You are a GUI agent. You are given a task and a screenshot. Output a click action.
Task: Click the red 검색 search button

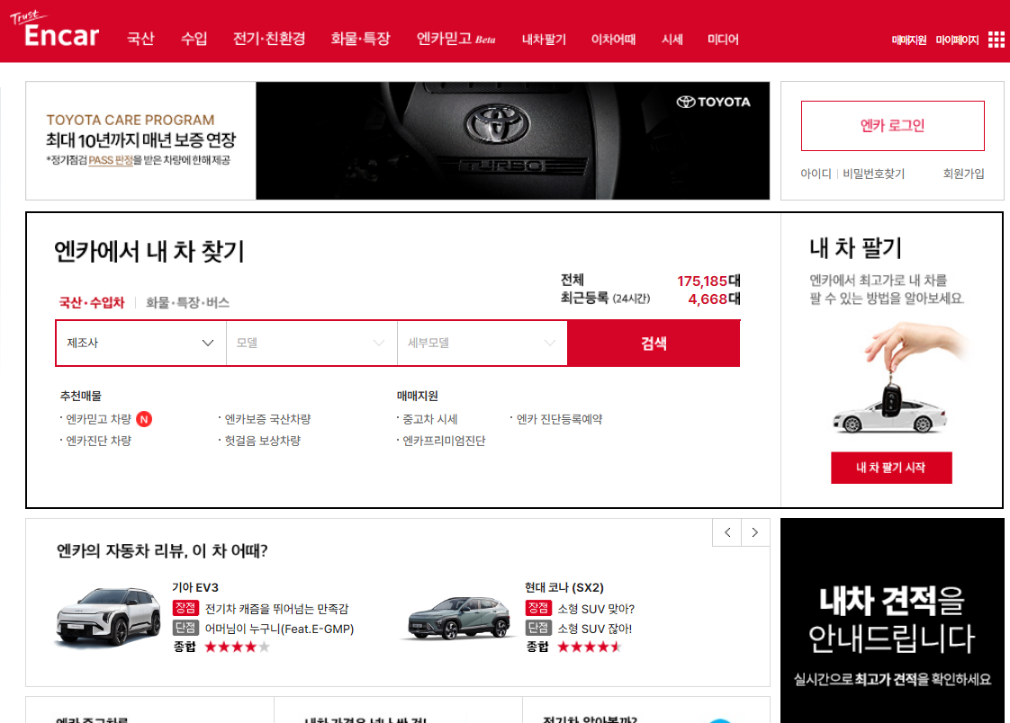[654, 343]
